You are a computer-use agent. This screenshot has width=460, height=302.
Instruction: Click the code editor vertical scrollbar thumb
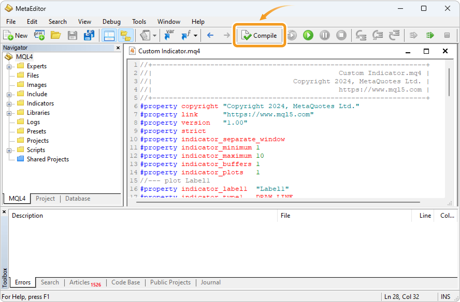[449, 82]
